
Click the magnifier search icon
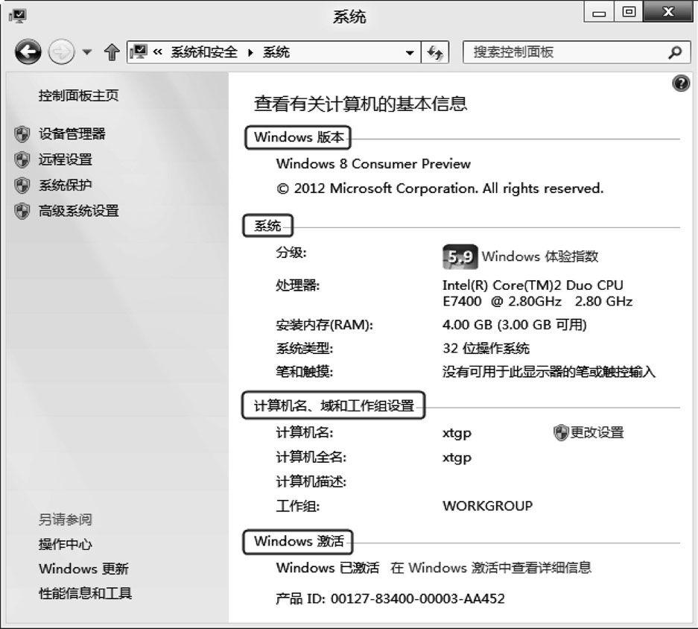675,53
